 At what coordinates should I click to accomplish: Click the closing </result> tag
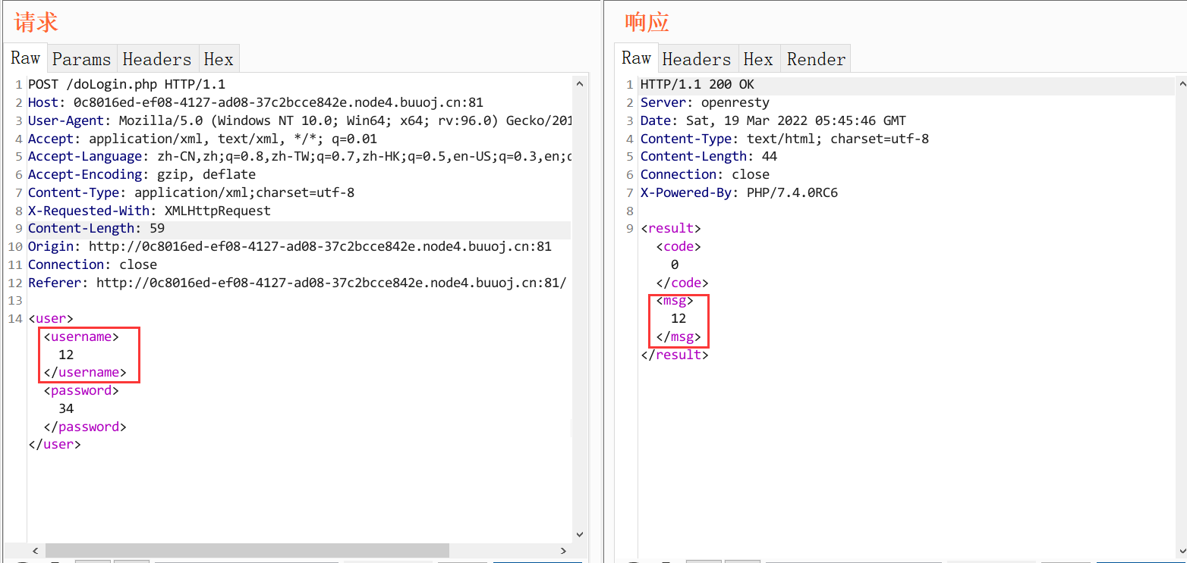click(675, 355)
